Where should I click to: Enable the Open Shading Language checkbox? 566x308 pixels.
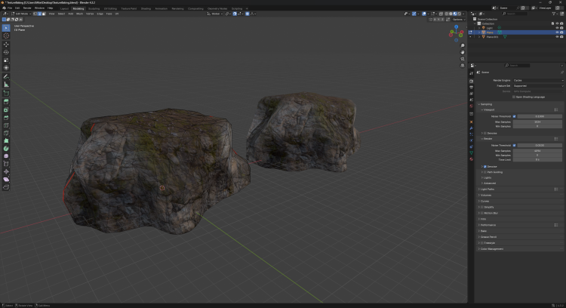514,97
